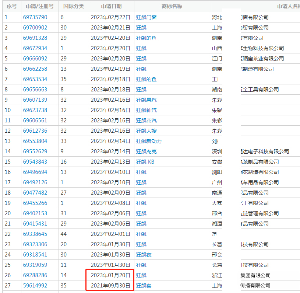Image resolution: width=300 pixels, height=293 pixels.
Task: Open application number 69319059
Action: coord(35,265)
